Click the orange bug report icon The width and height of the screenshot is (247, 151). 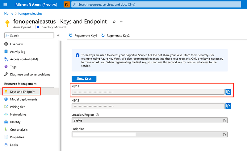(67, 5)
